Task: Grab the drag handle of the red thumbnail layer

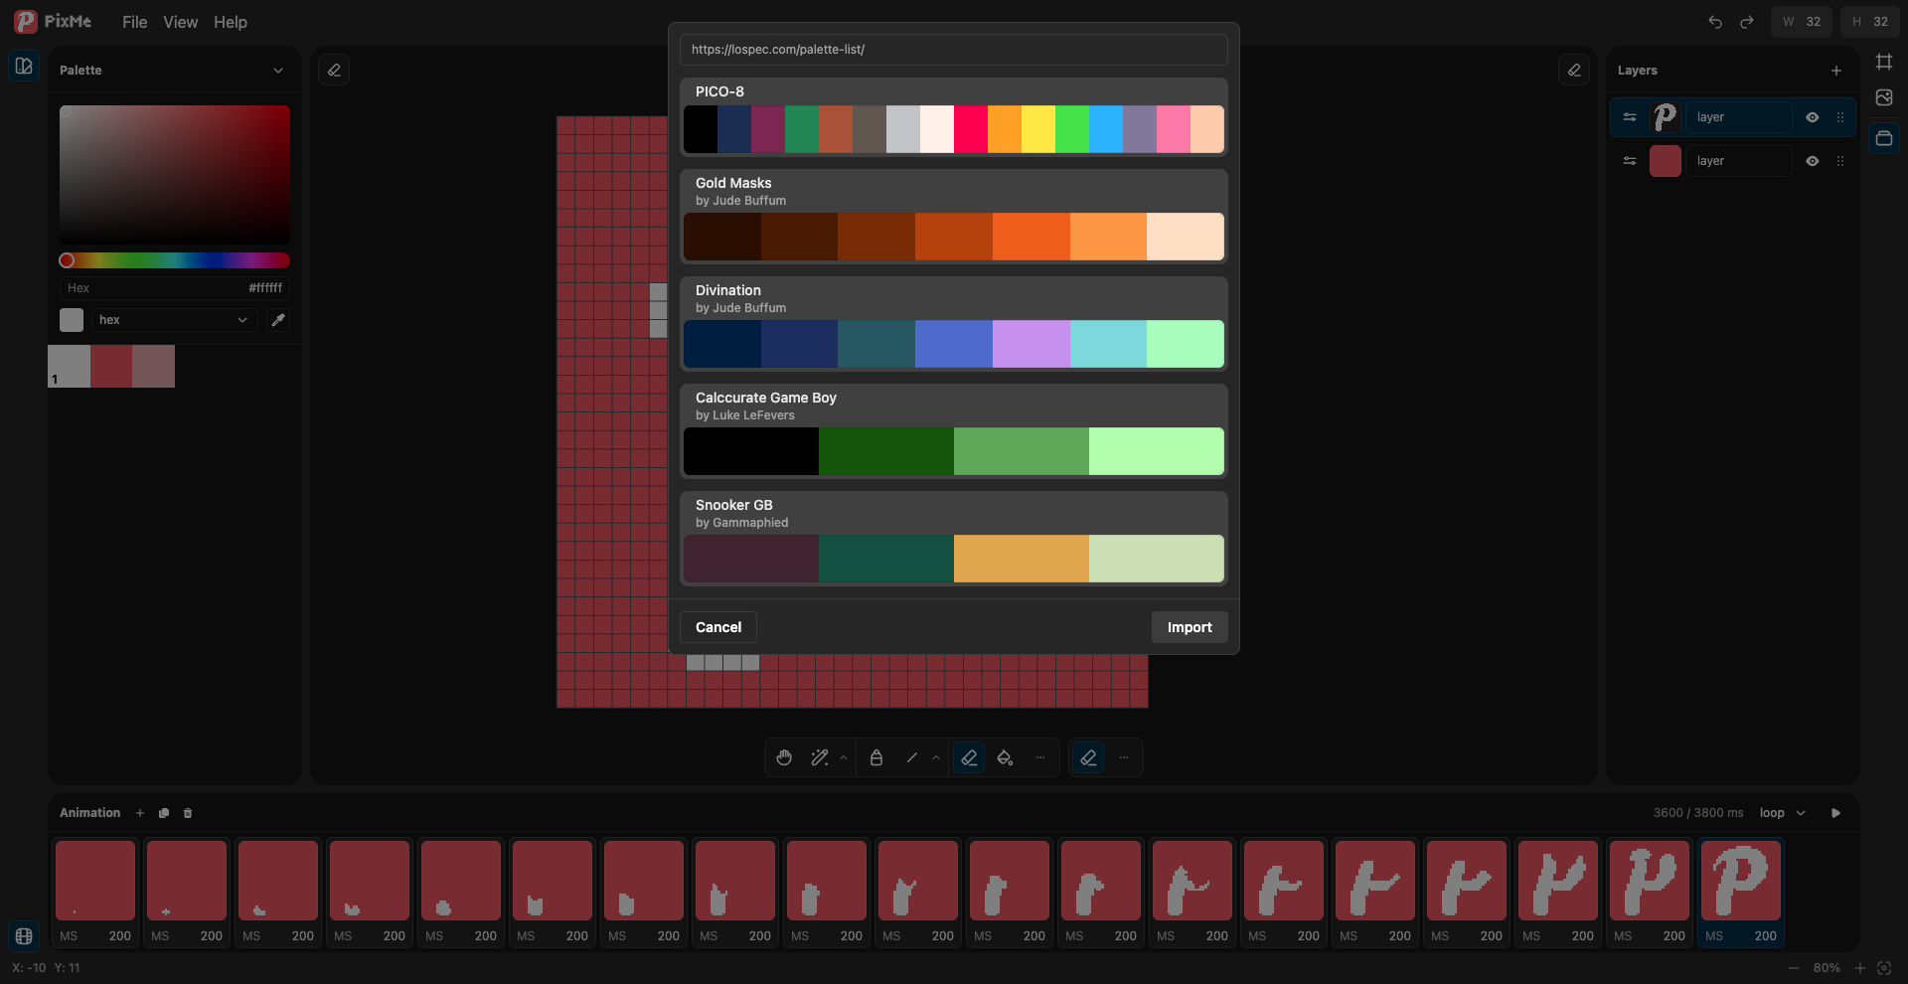Action: tap(1840, 161)
